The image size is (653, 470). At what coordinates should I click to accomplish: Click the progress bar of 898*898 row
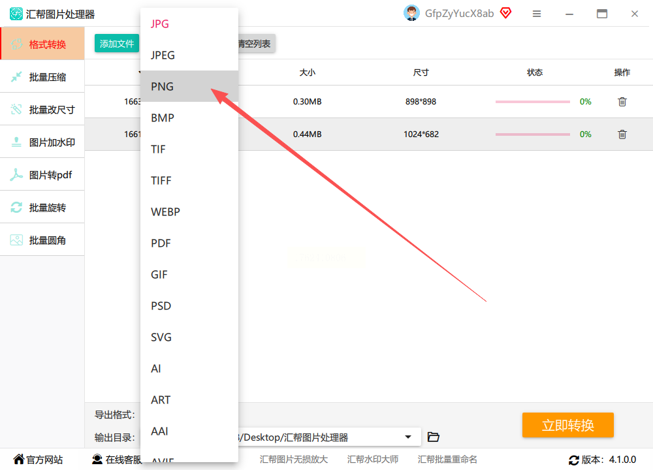click(533, 102)
